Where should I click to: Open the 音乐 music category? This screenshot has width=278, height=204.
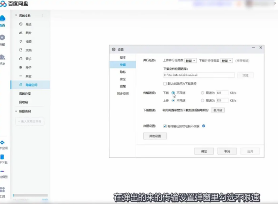28,59
